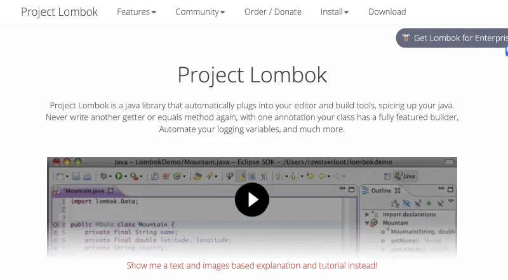Click the Tidelift icon in the Enterprise banner
This screenshot has height=280, width=508.
click(406, 38)
